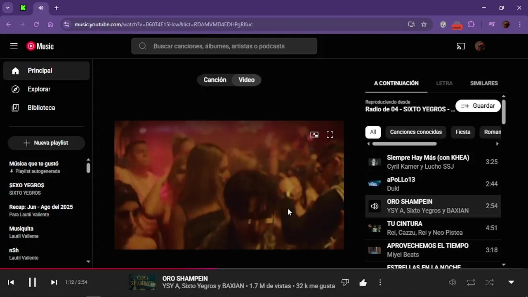
Task: Click the song progress bar
Action: point(264,269)
